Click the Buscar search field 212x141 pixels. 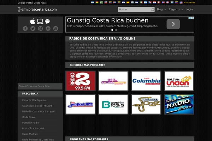click(134, 10)
